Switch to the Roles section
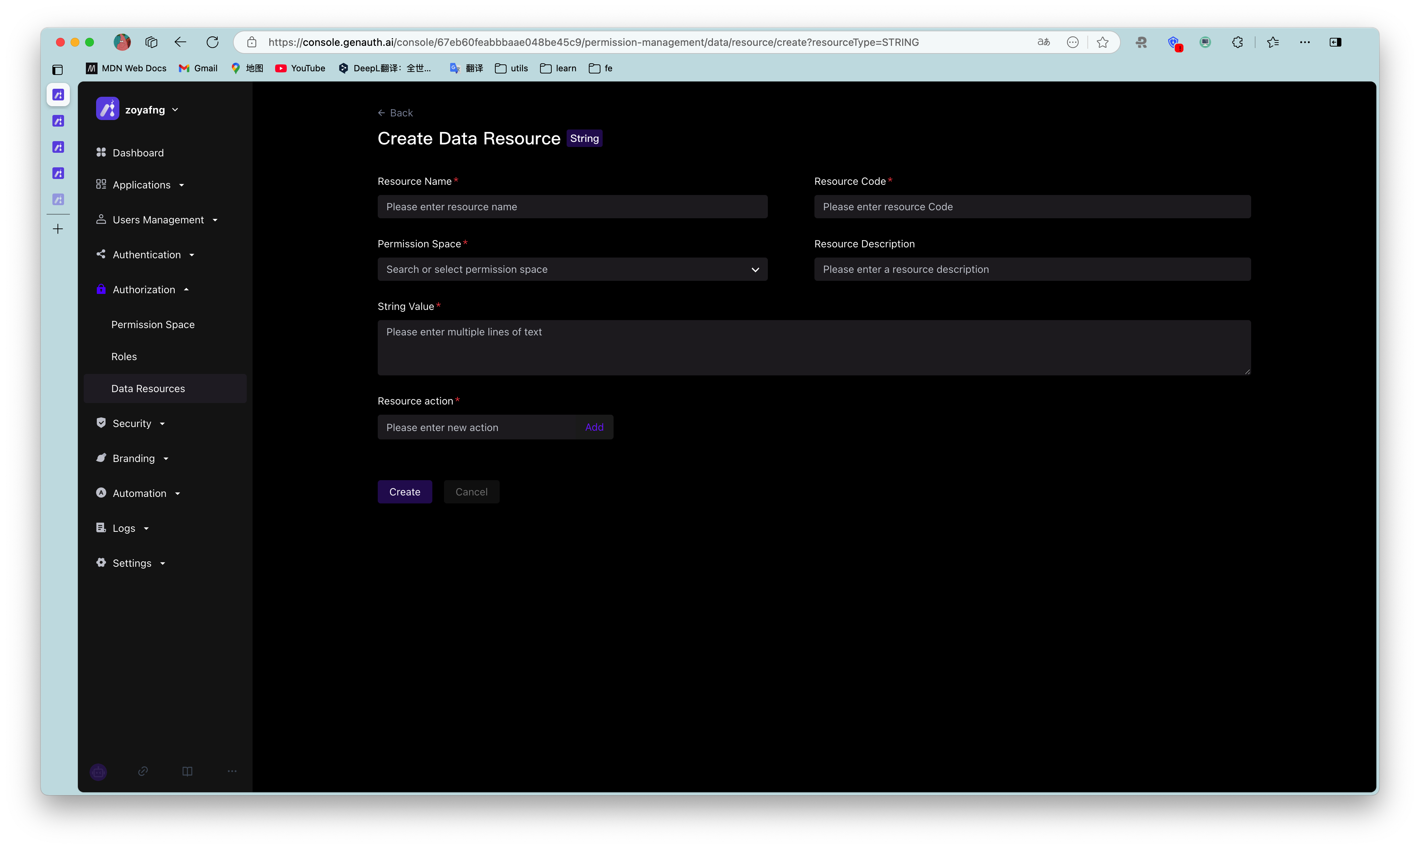Screen dimensions: 1420x849 [124, 356]
